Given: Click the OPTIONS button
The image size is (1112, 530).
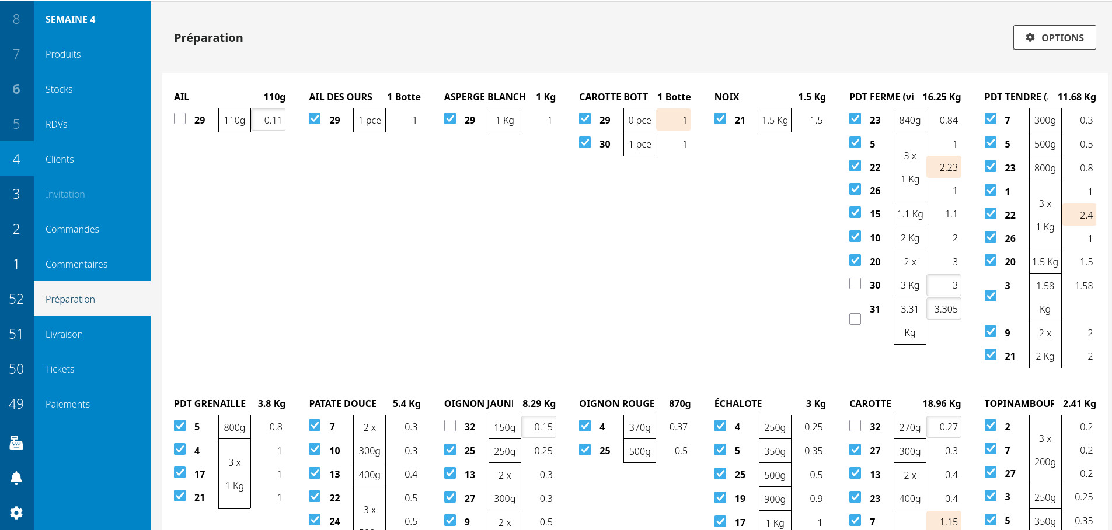Looking at the screenshot, I should pyautogui.click(x=1054, y=37).
